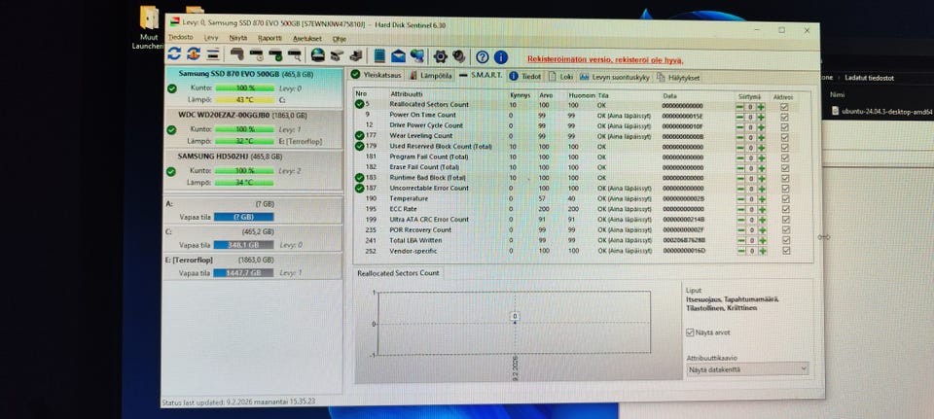Image resolution: width=934 pixels, height=419 pixels.
Task: Switch to the Loki tab
Action: pos(561,77)
